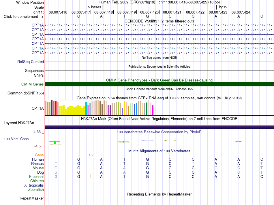The image size is (274, 205).
Task: Click the hg19 assembly label by scale bar
Action: point(223,7)
